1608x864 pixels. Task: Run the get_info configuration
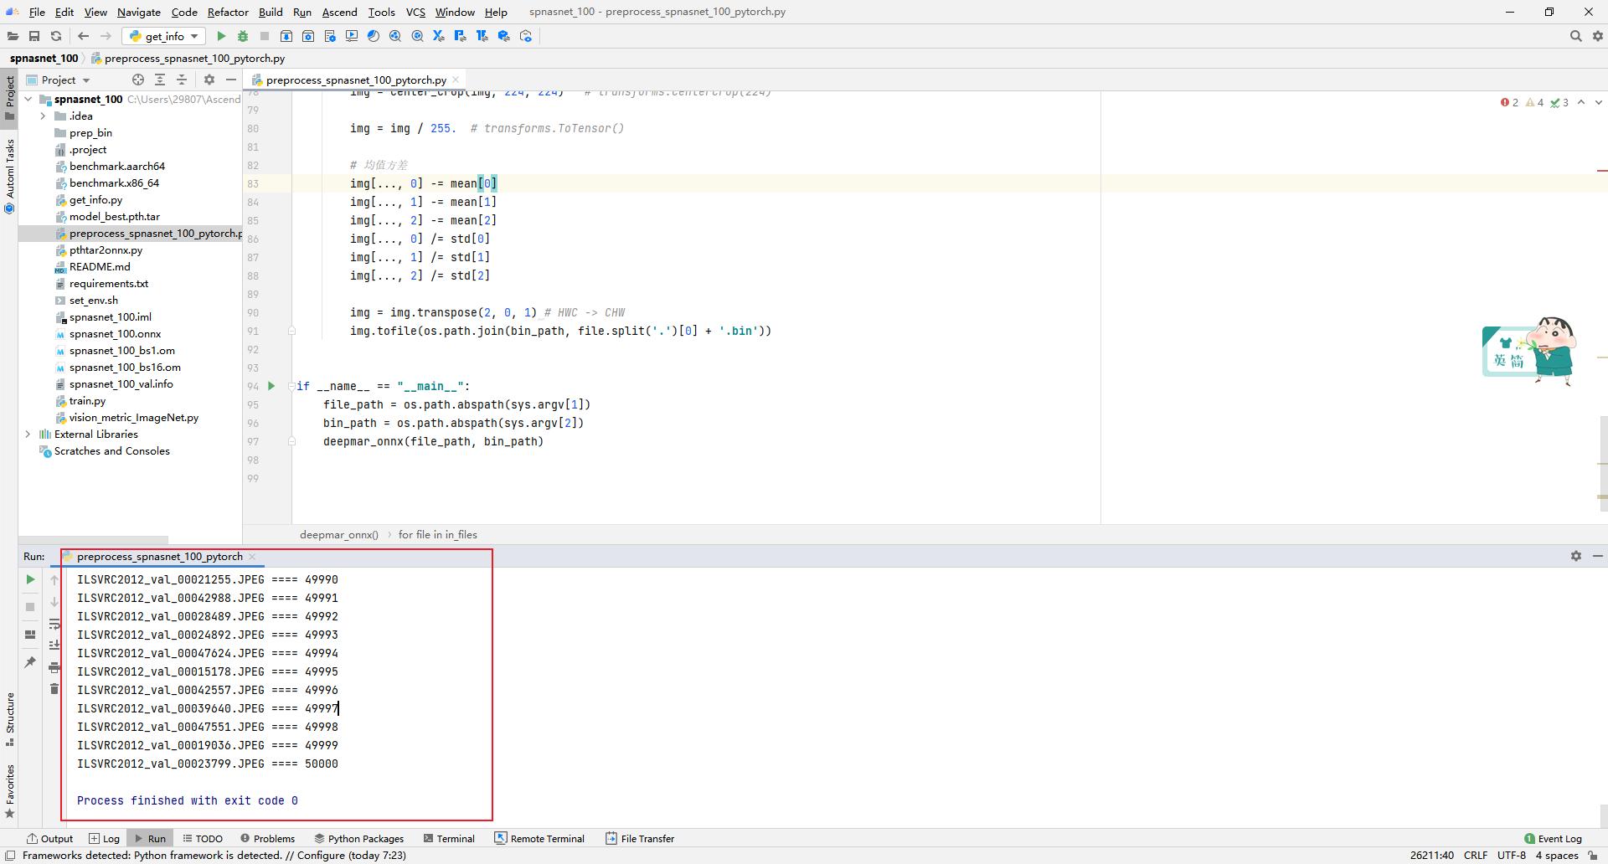pyautogui.click(x=220, y=36)
